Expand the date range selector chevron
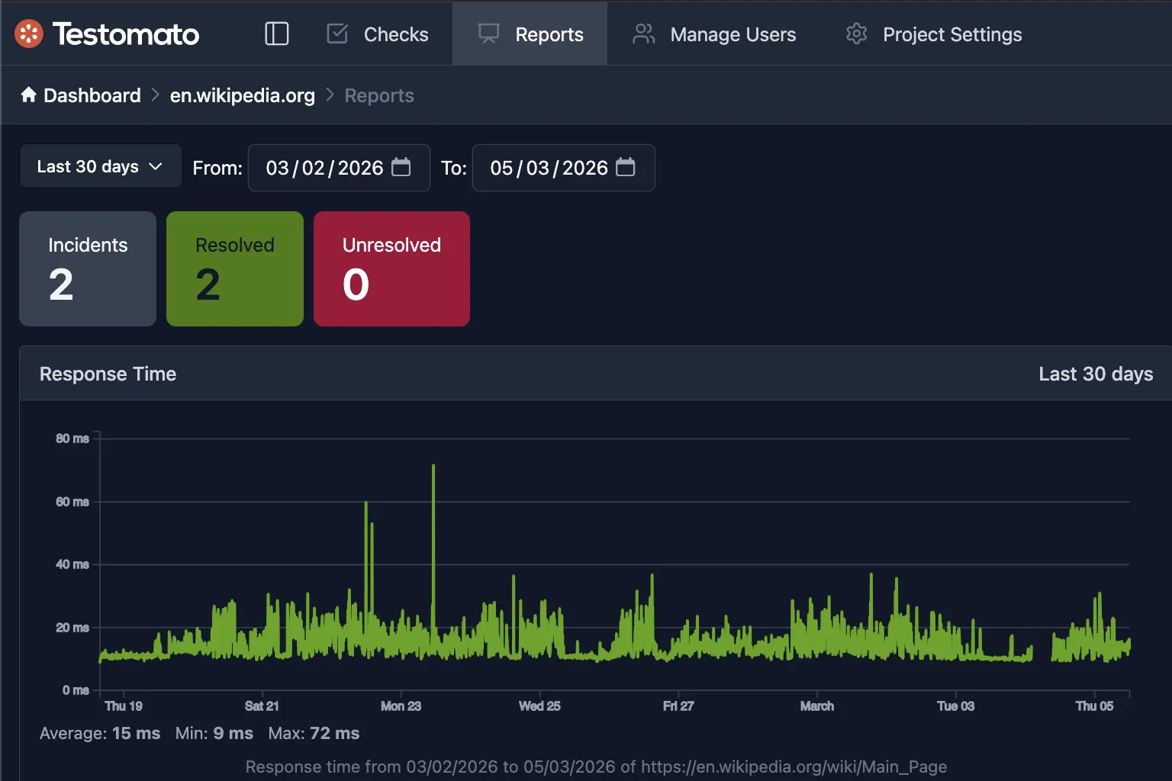This screenshot has height=781, width=1172. (x=156, y=166)
